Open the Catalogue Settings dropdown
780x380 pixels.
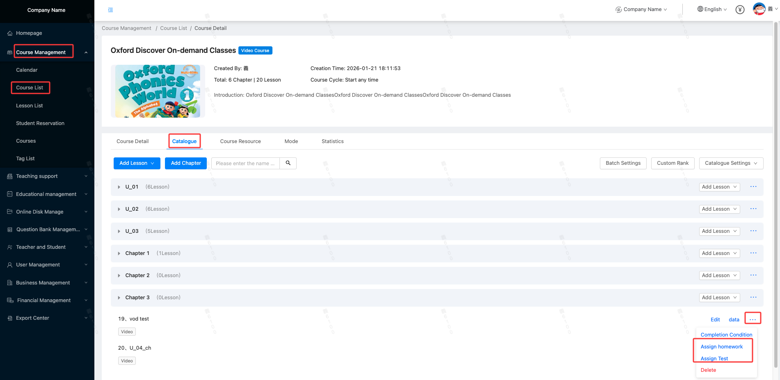(731, 163)
